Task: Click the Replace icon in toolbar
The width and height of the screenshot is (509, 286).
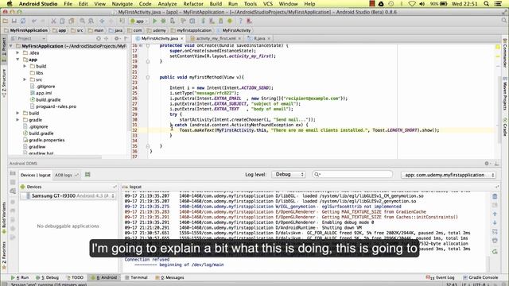Action: (91, 21)
